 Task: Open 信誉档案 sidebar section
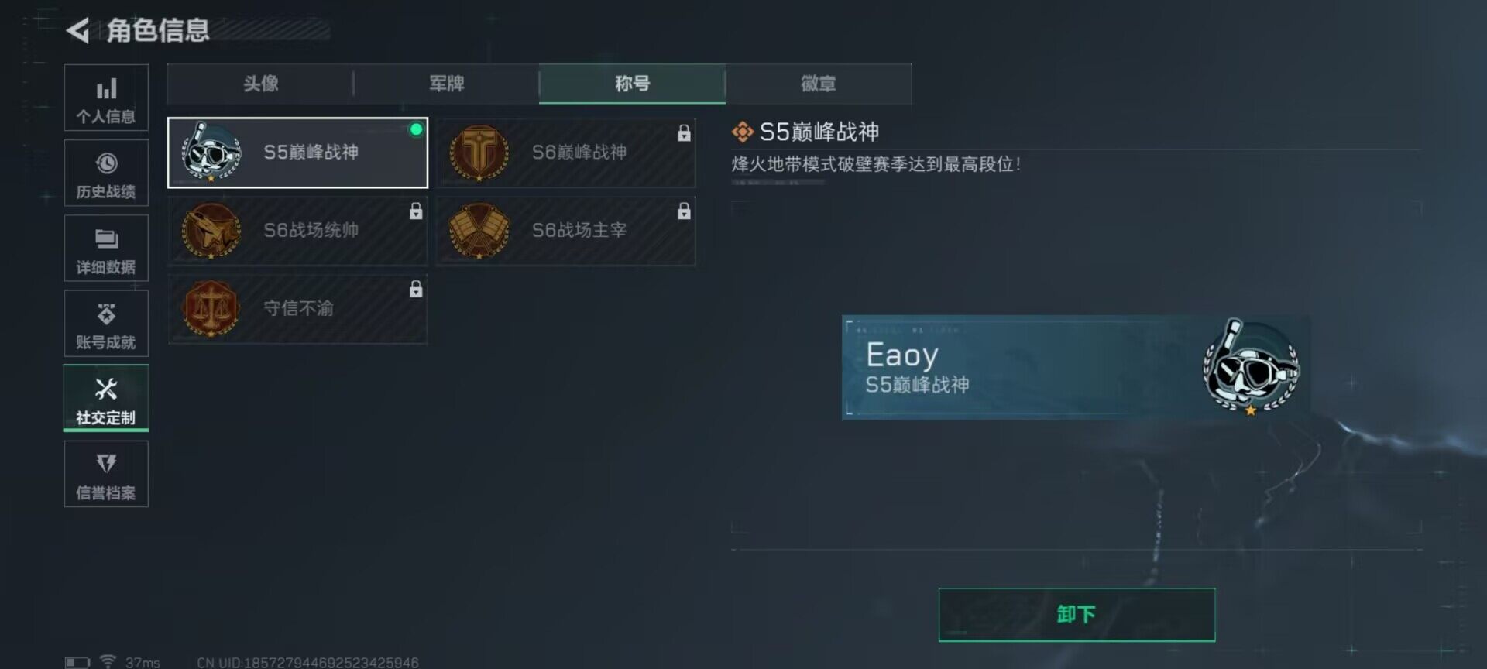pyautogui.click(x=106, y=474)
